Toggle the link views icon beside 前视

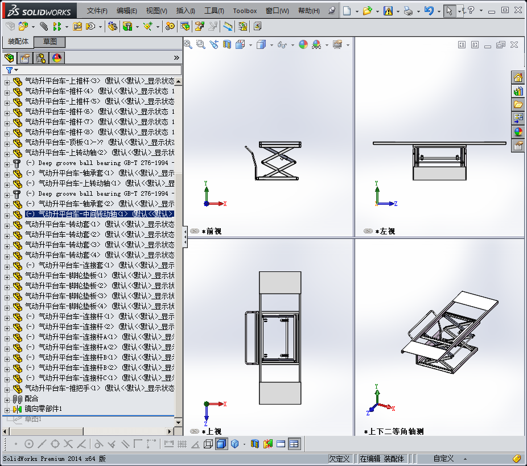tap(195, 231)
